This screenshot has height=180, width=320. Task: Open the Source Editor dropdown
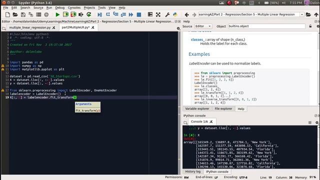(x=203, y=26)
